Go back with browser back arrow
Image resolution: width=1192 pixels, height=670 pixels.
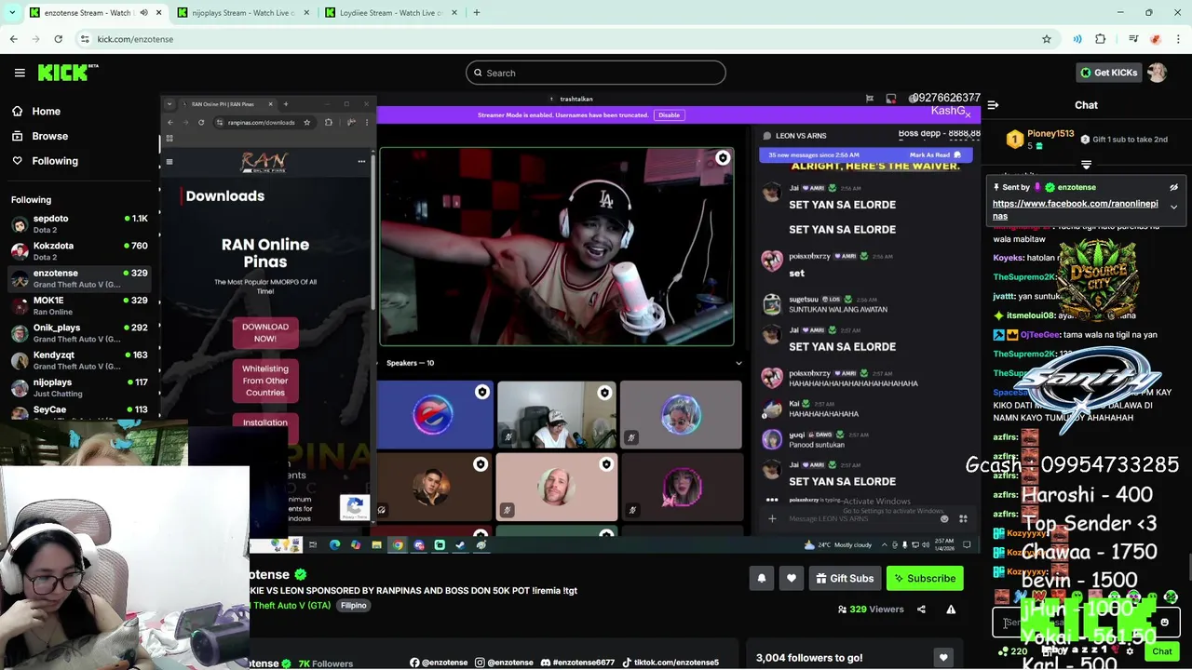13,39
